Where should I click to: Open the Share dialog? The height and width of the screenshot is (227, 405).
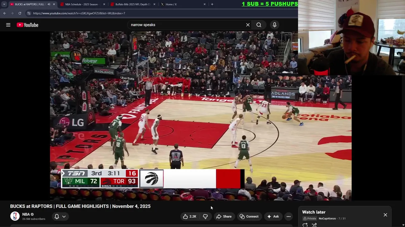224,216
